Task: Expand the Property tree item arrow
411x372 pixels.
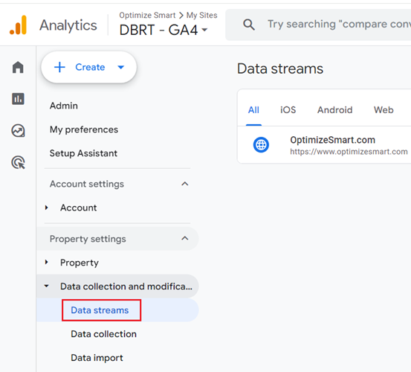Action: pyautogui.click(x=47, y=262)
